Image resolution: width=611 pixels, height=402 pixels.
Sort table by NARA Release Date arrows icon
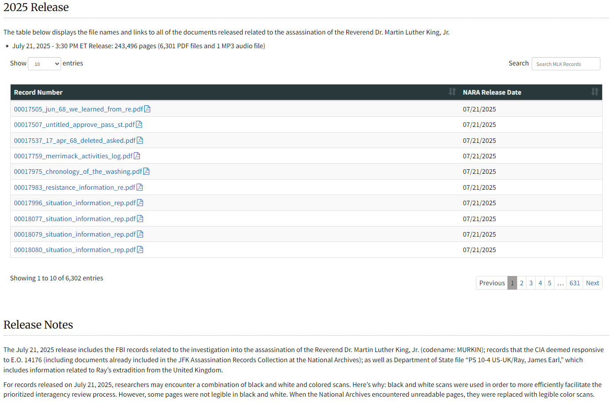595,92
